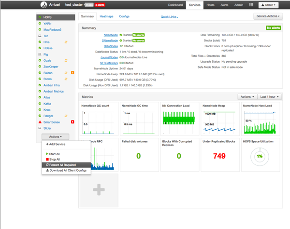The image size is (290, 229).
Task: Click the Under Replicated Blocks 749 widget
Action: (x=220, y=155)
